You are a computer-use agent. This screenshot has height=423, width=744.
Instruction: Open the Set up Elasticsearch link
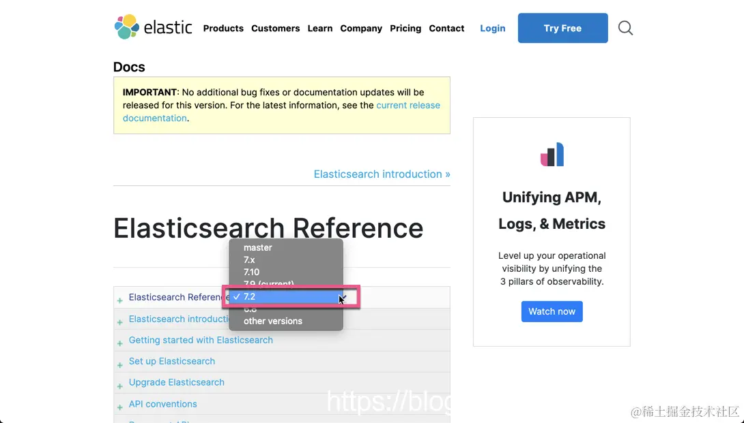point(172,361)
